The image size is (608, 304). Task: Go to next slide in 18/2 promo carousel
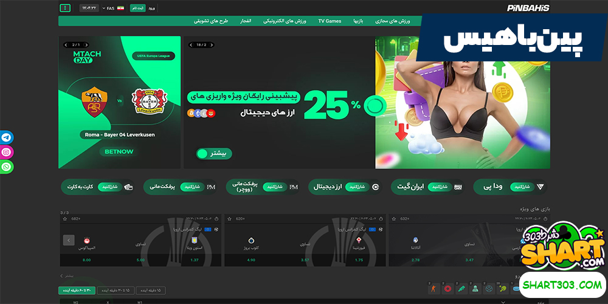coord(212,45)
